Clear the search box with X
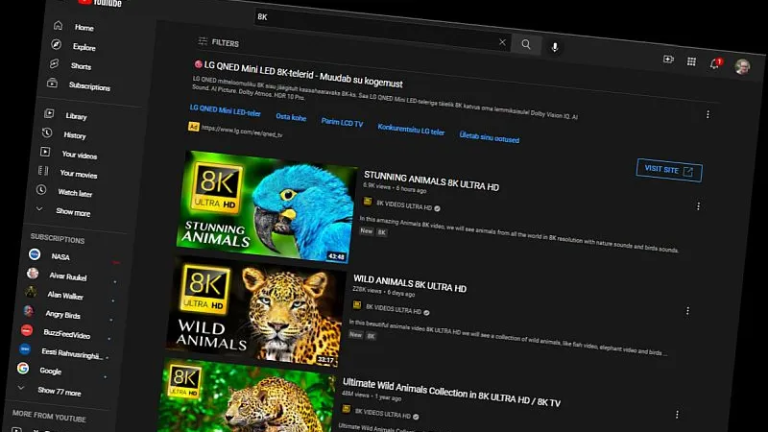This screenshot has height=432, width=768. pyautogui.click(x=502, y=42)
